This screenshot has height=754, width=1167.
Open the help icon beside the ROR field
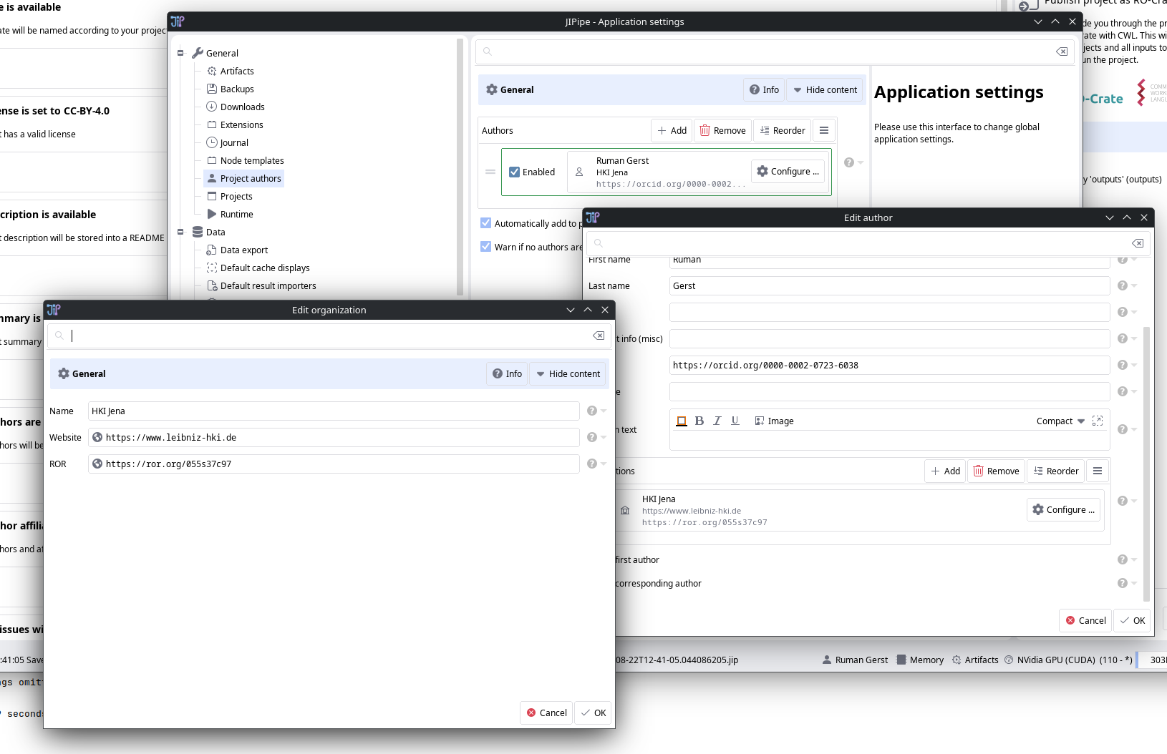(x=592, y=464)
